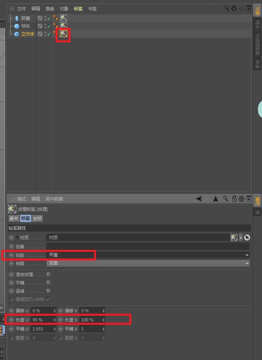This screenshot has width=262, height=360.
Task: Click the material pick cursor icon in 材质 field
Action: point(247,238)
